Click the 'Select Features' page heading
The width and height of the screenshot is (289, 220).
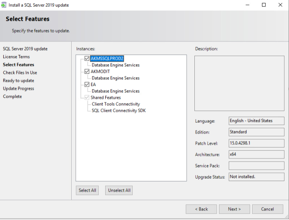point(27,19)
